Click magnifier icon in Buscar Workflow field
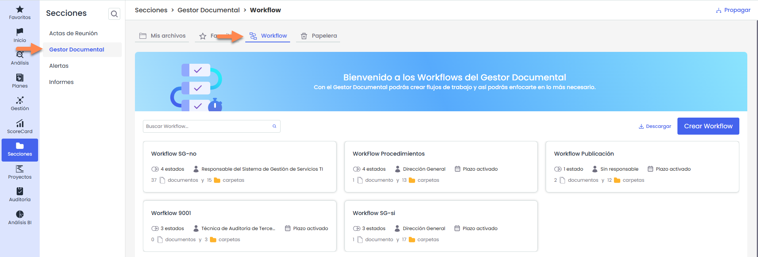The image size is (758, 257). [x=274, y=126]
